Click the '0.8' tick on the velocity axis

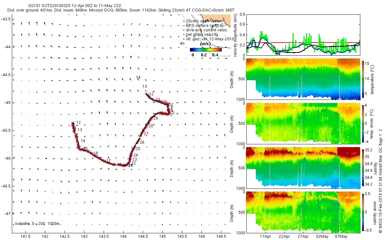[242, 14]
